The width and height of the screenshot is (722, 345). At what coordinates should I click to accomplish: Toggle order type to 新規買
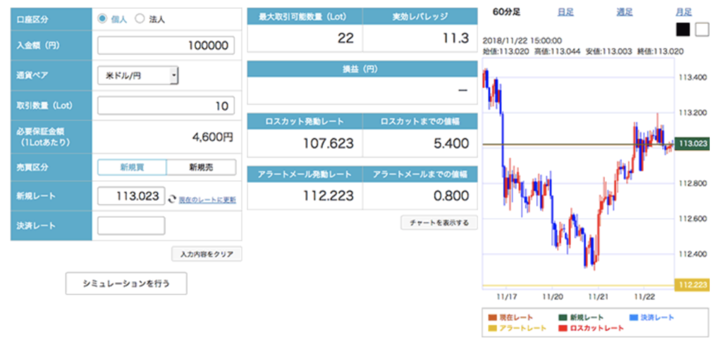coord(132,167)
